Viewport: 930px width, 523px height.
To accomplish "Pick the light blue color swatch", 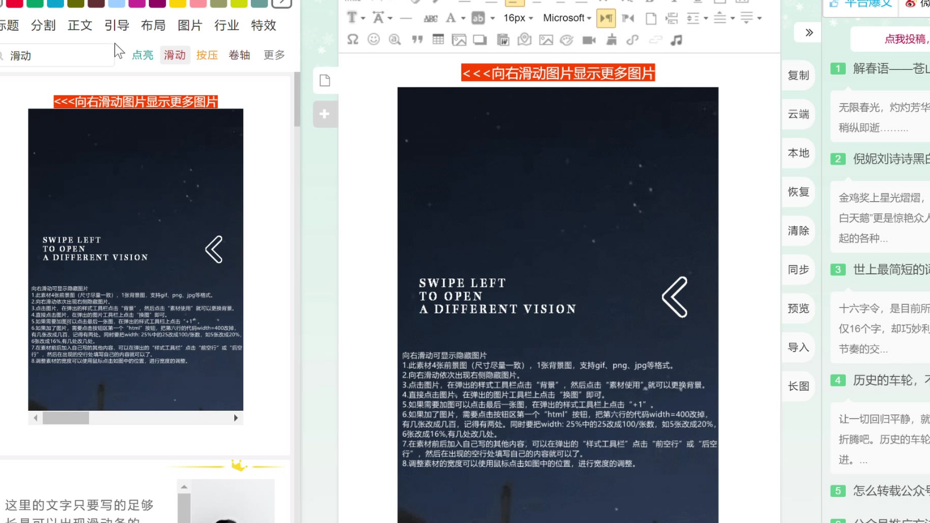I will pos(116,3).
